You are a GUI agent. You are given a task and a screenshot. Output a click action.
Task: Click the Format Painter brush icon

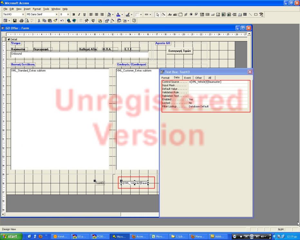coord(55,21)
